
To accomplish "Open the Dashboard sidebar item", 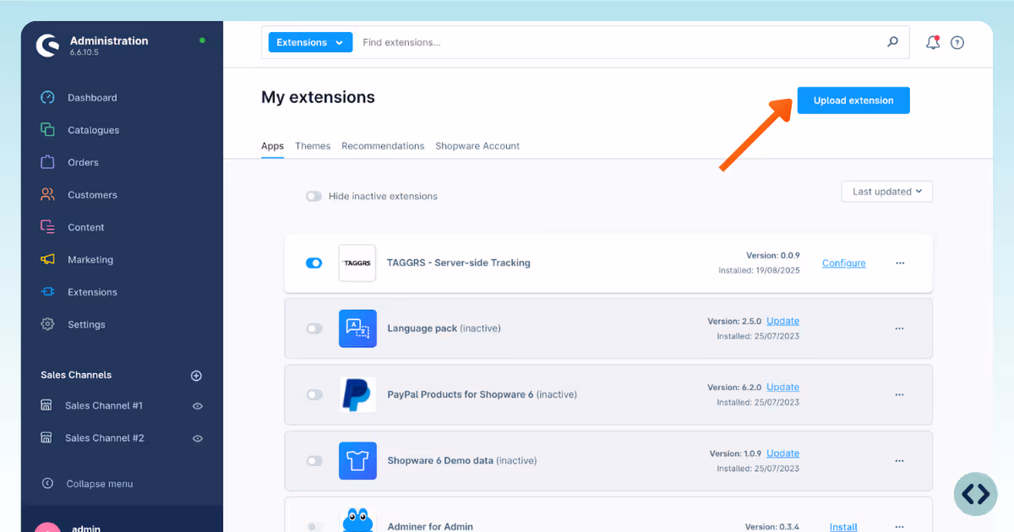I will pos(92,98).
